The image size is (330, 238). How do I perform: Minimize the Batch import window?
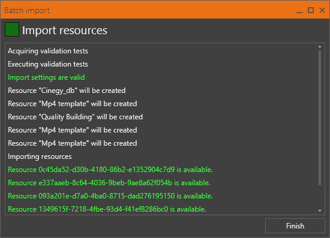click(x=299, y=11)
